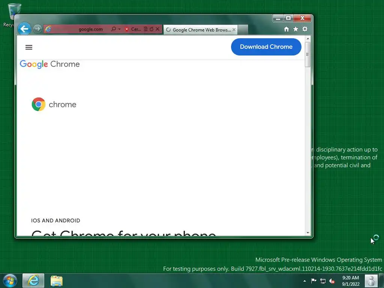Maximize the Internet Explorer window
Image resolution: width=384 pixels, height=288 pixels.
coord(288,18)
